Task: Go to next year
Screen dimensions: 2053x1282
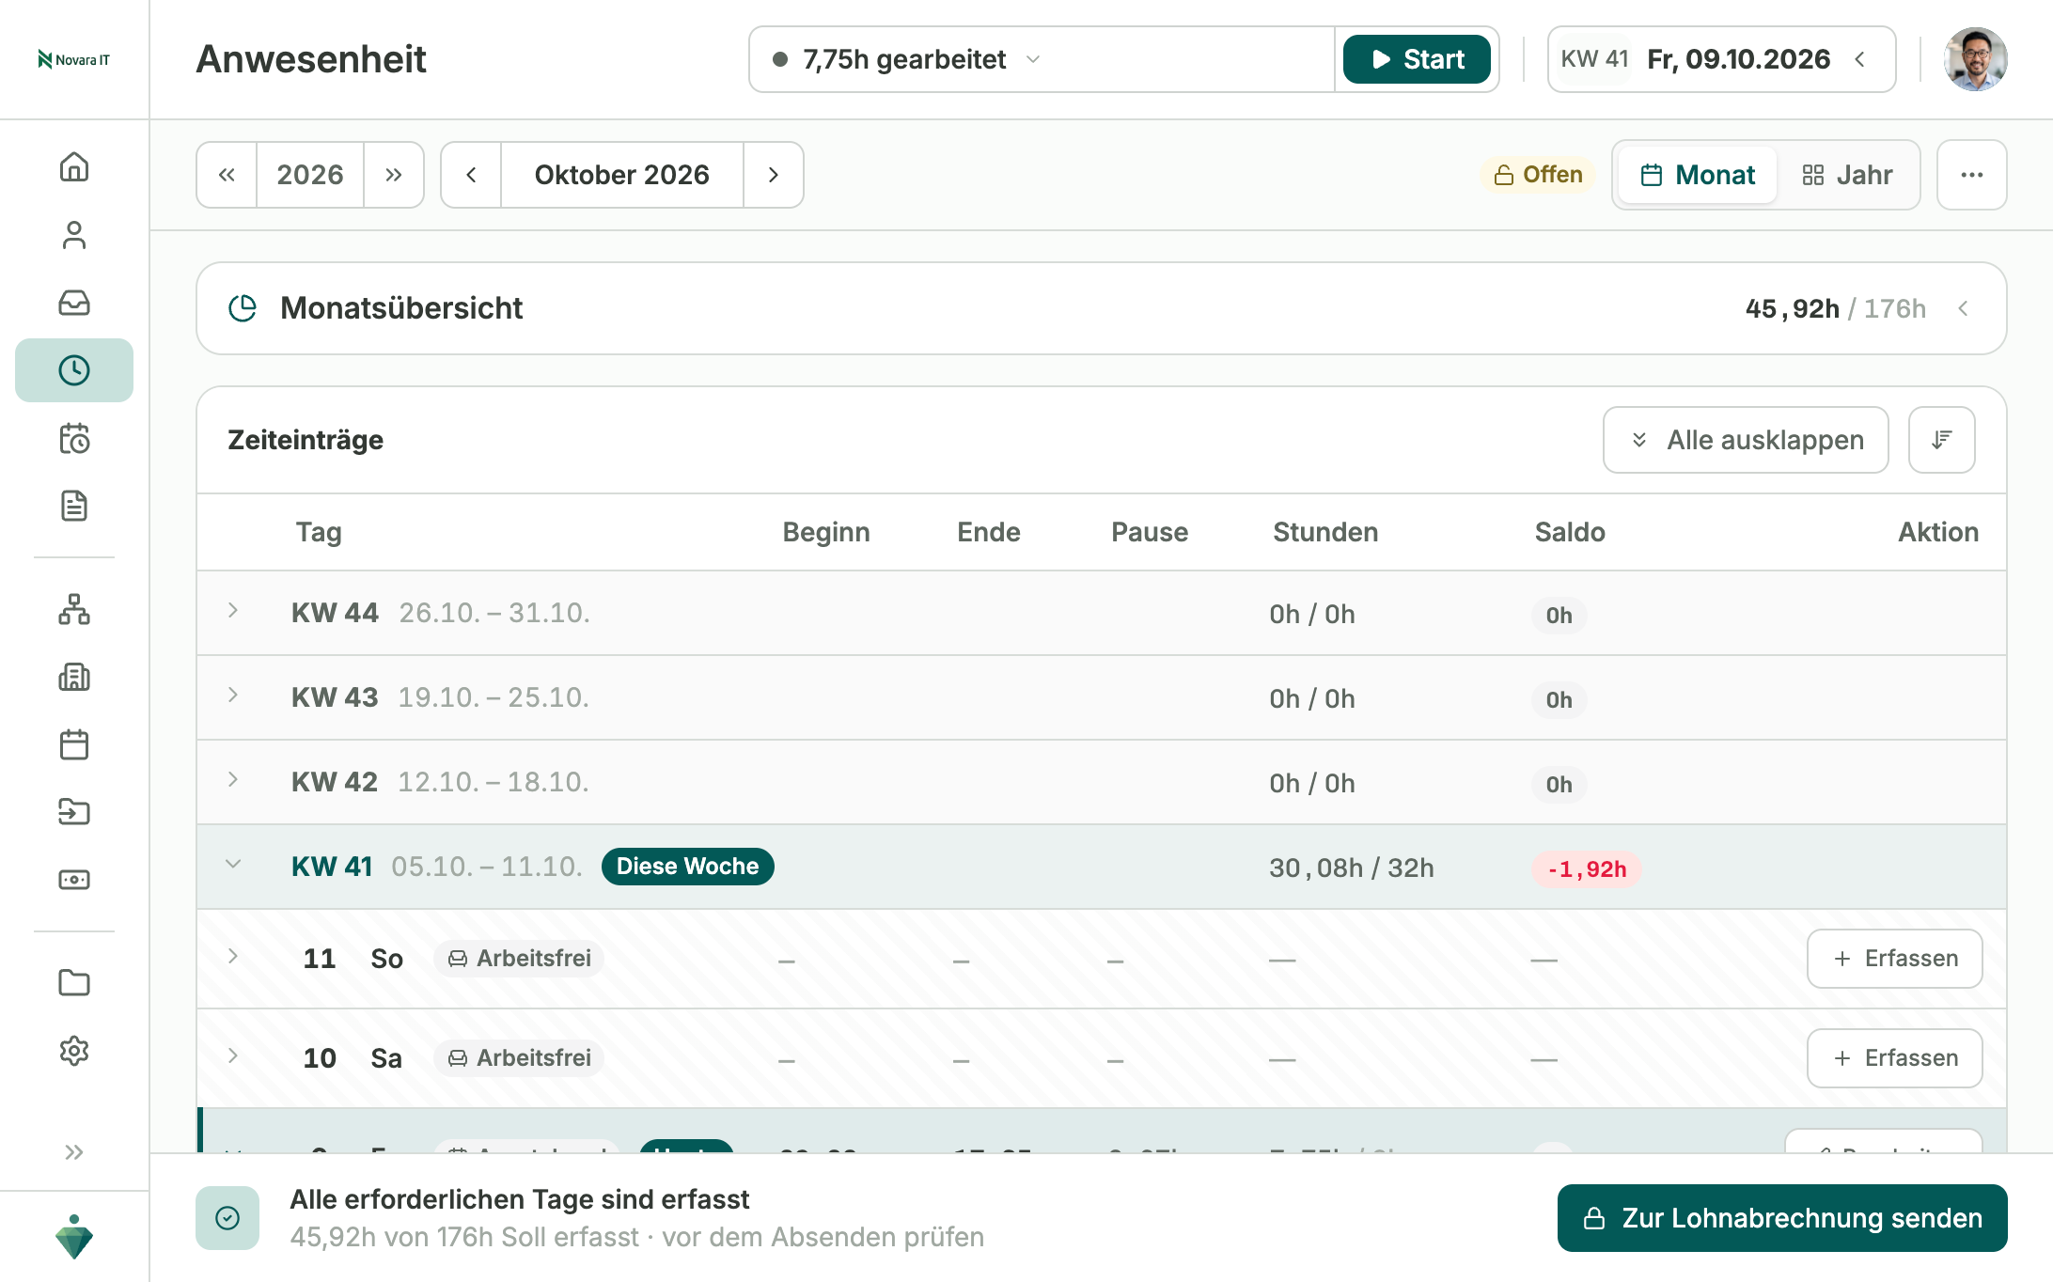Action: (394, 175)
